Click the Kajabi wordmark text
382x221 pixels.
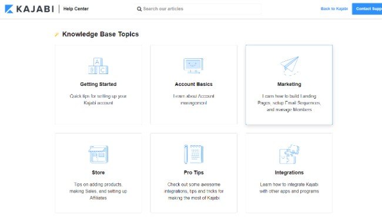(35, 9)
